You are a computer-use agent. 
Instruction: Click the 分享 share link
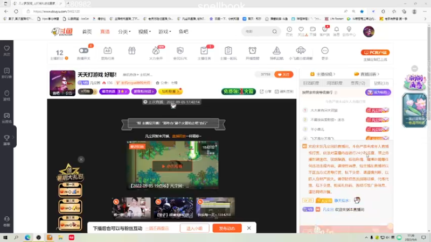(266, 91)
